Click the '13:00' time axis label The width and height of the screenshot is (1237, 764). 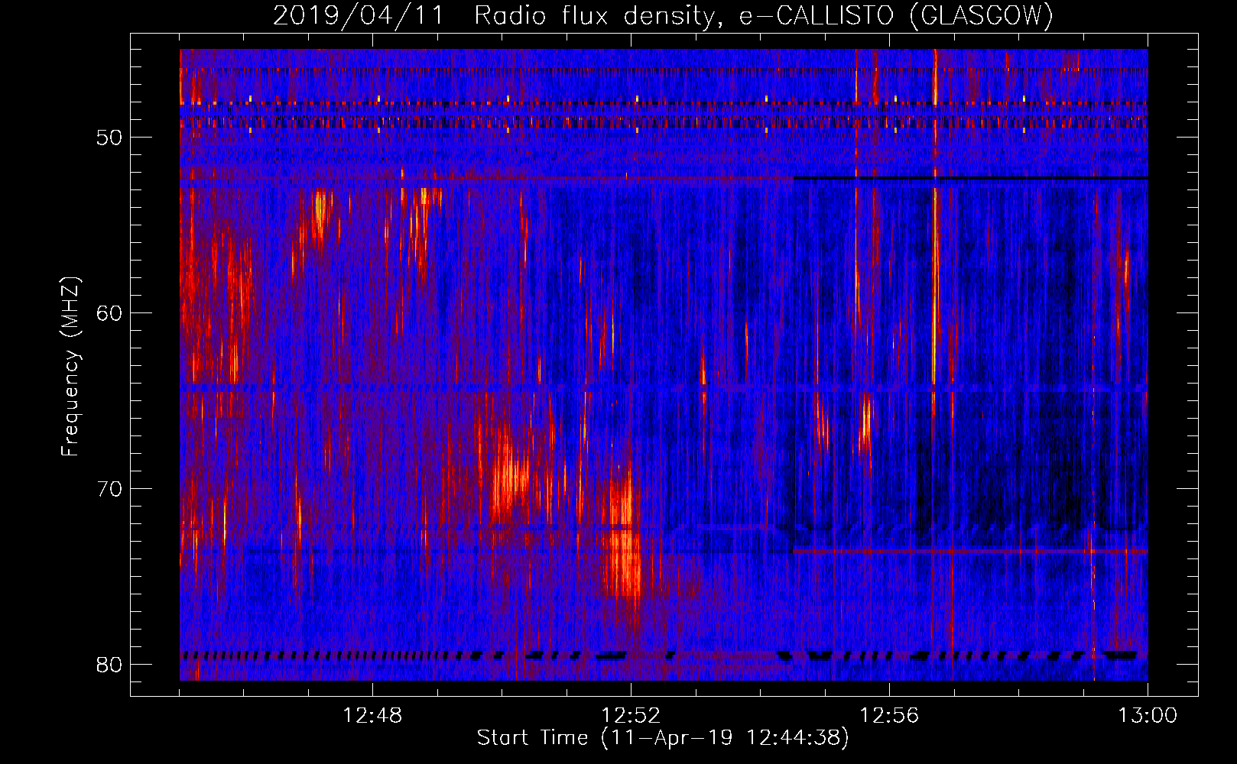tap(1148, 716)
